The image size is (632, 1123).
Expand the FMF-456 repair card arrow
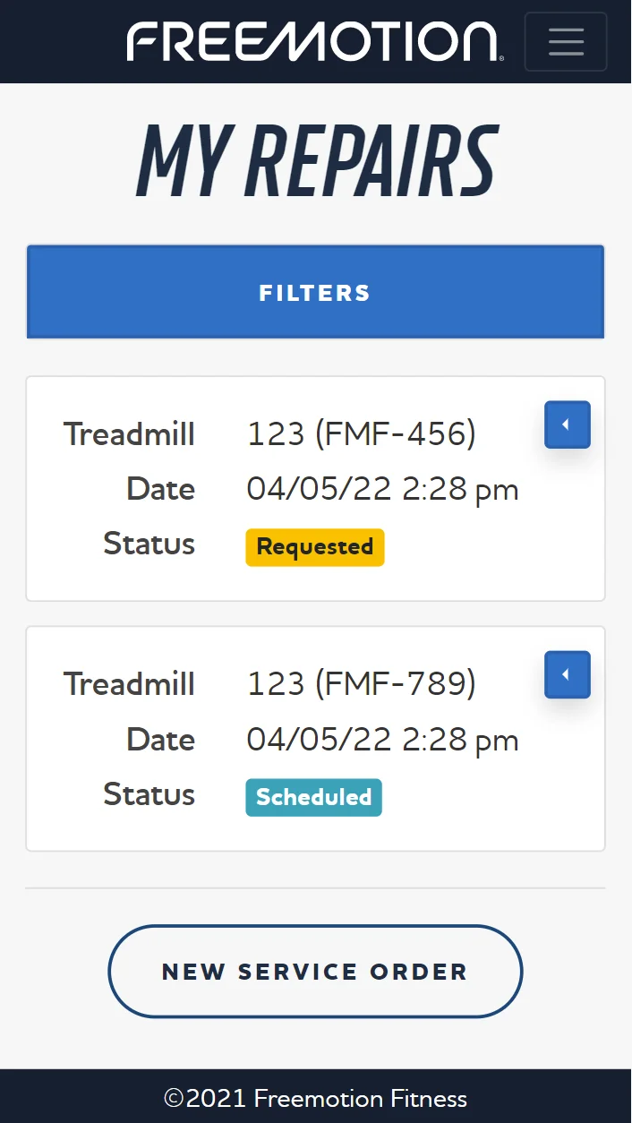567,424
